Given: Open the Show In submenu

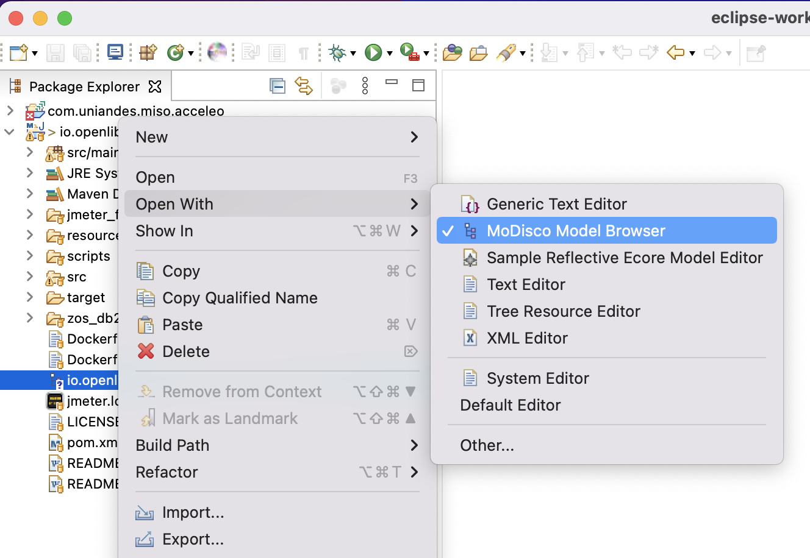Looking at the screenshot, I should [277, 231].
